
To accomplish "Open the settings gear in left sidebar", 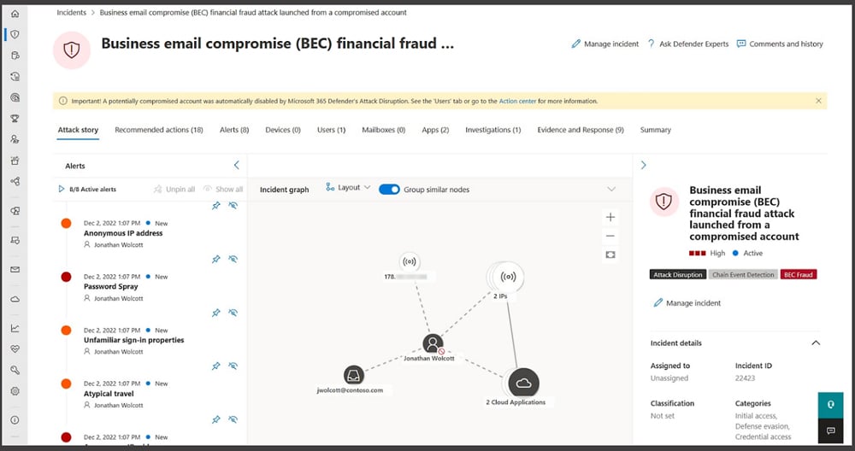I will [15, 390].
